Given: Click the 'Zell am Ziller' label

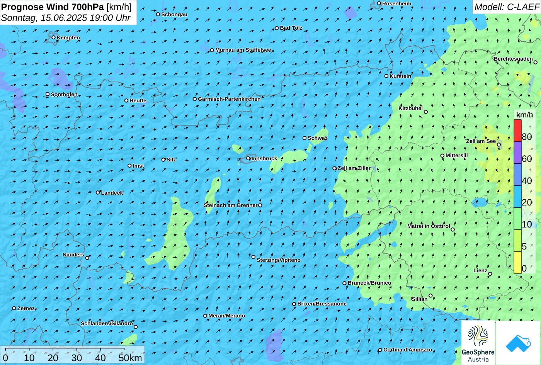Looking at the screenshot, I should 354,168.
